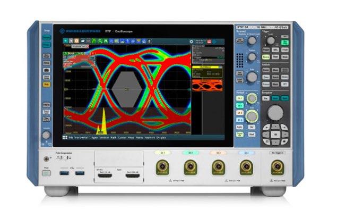Viewport: 337px width, 217px height.
Task: Open the Analysis menu
Action: point(150,137)
